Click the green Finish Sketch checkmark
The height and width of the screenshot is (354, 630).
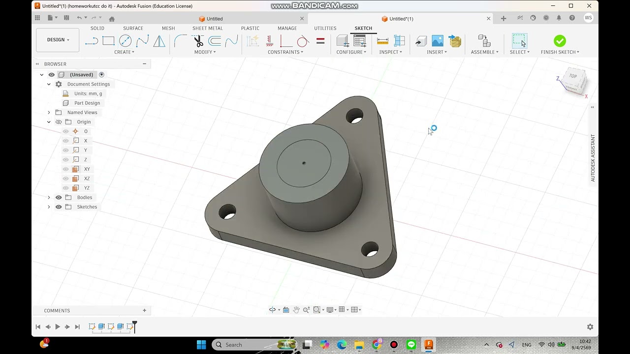pos(560,41)
